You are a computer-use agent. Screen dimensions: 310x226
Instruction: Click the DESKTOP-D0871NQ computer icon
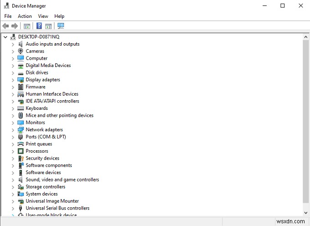(13, 37)
